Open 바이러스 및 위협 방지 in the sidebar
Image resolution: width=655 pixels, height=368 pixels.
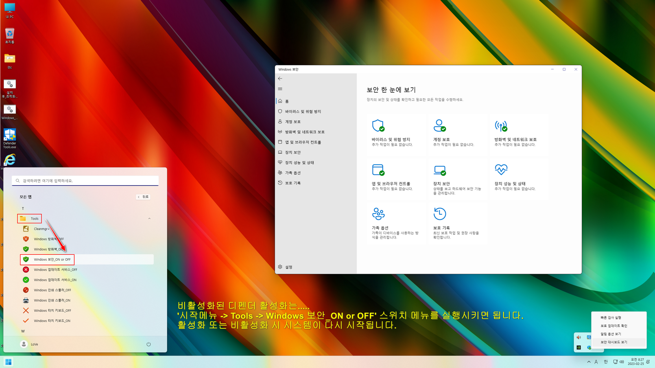click(x=316, y=111)
